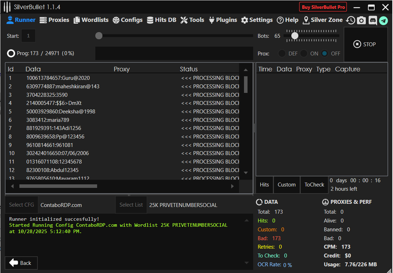Take a screenshot with the camera icon
The image size is (393, 273).
tap(361, 20)
